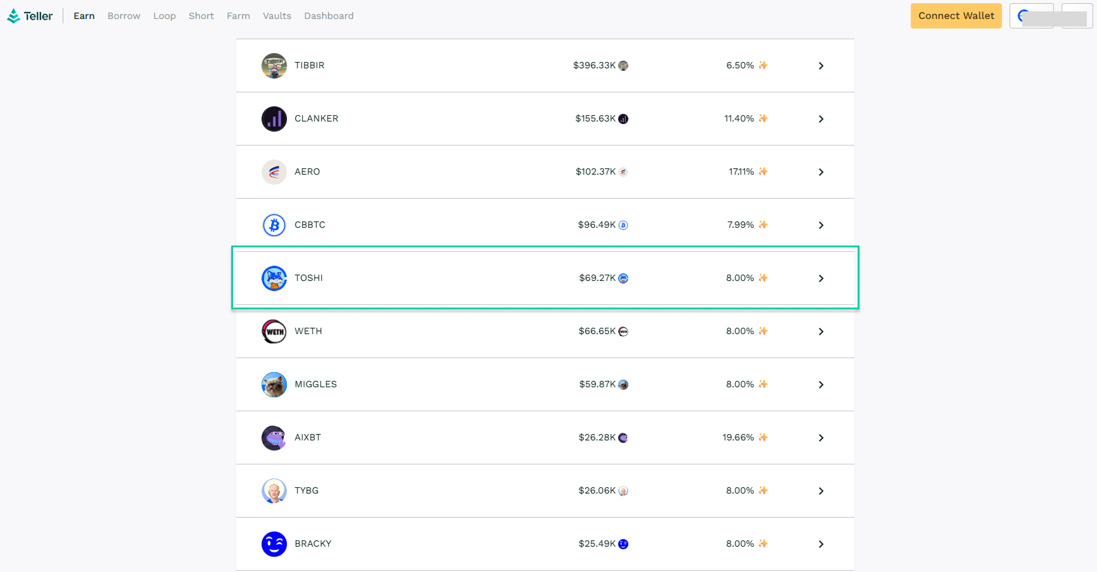Click the sparkle icon beside 19.66% APY

point(763,437)
